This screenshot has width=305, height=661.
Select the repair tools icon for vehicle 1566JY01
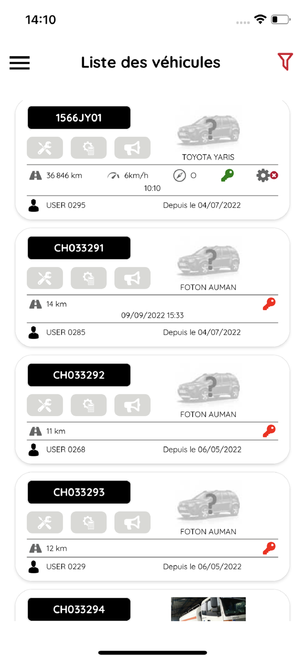44,148
